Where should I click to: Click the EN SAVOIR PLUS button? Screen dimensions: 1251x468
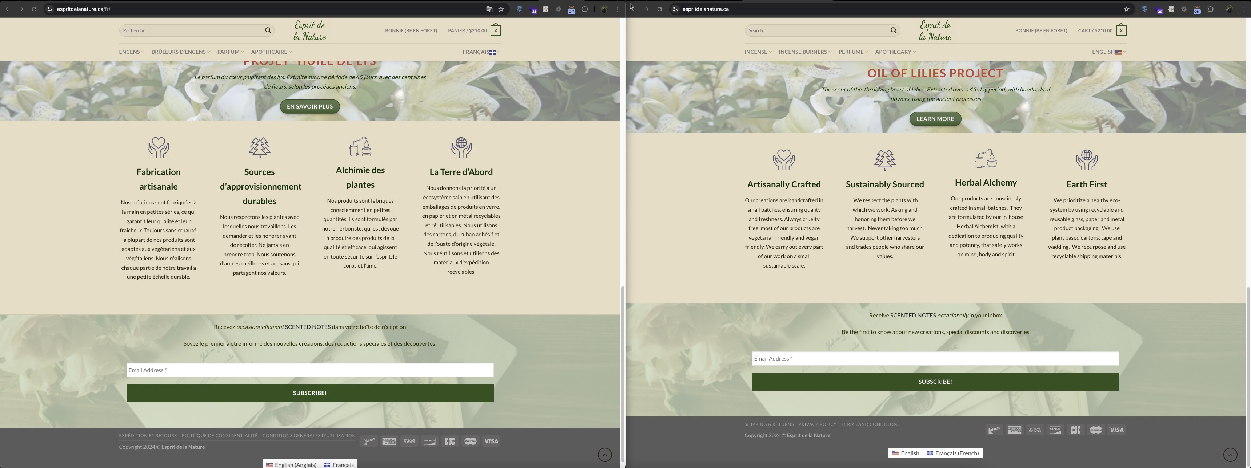click(310, 107)
